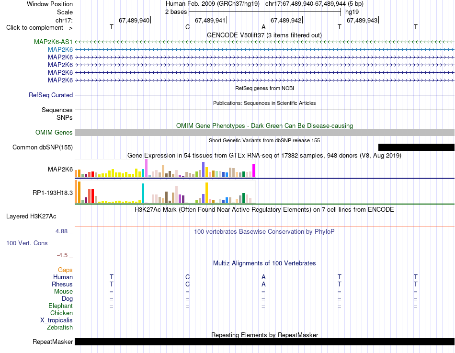This screenshot has width=455, height=353.
Task: Click 'Short Genetic Variants from dbSNP release 155' title
Action: tap(264, 140)
